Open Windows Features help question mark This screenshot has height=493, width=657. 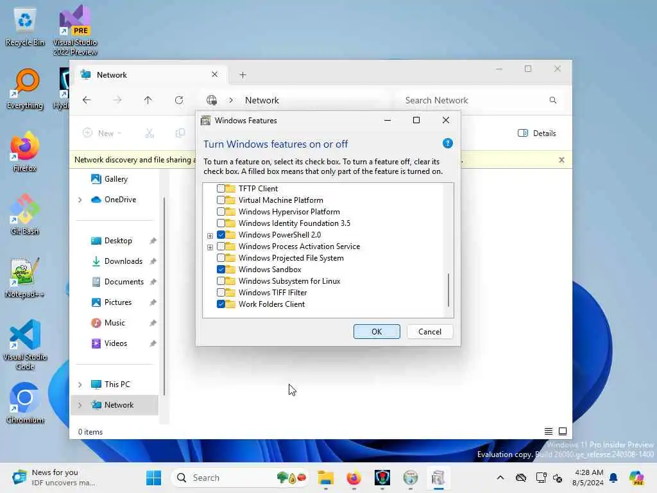[447, 144]
